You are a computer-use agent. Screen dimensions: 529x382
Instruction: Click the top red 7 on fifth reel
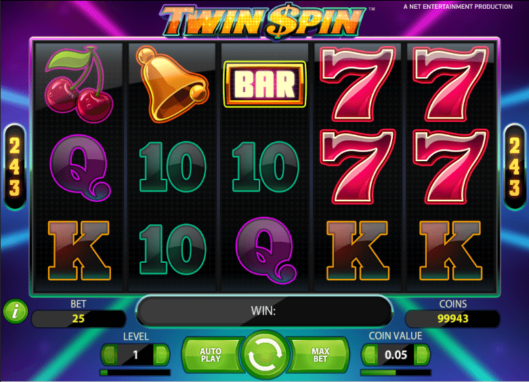451,85
